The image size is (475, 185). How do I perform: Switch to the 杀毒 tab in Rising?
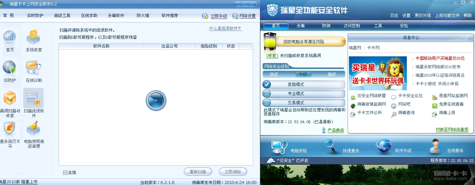[x=301, y=26]
